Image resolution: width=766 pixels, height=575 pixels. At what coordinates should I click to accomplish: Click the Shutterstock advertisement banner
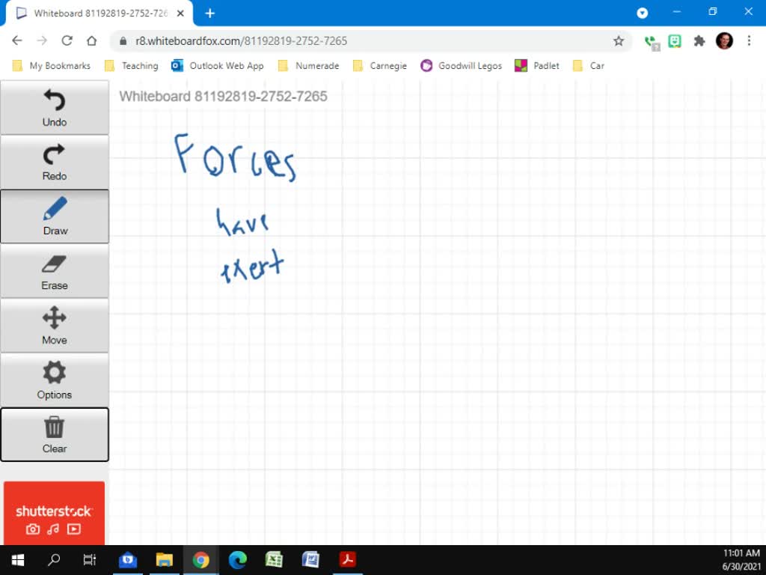[x=54, y=513]
